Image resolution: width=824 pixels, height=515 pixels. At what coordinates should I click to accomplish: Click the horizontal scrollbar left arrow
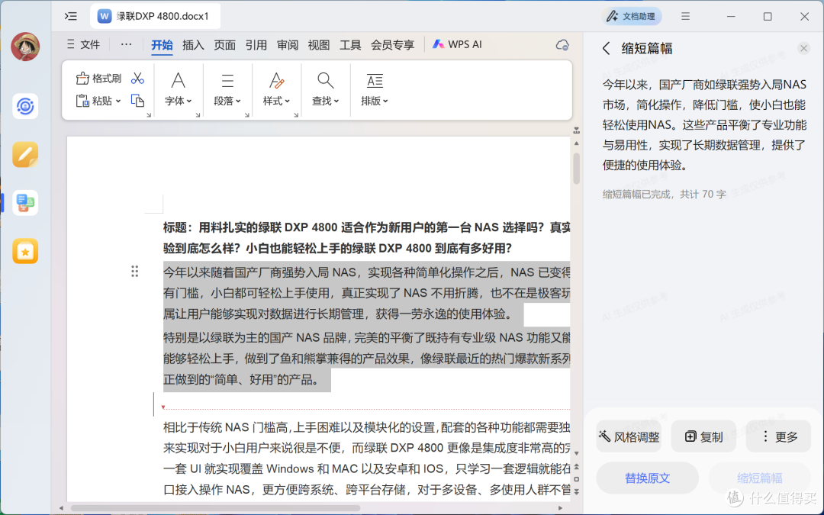point(62,508)
